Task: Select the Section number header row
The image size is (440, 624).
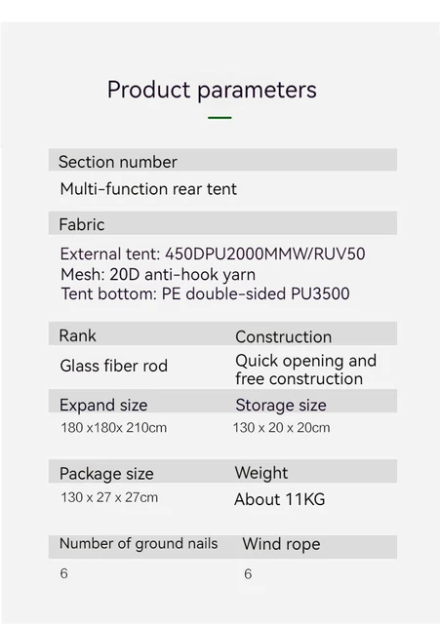Action: coord(222,160)
